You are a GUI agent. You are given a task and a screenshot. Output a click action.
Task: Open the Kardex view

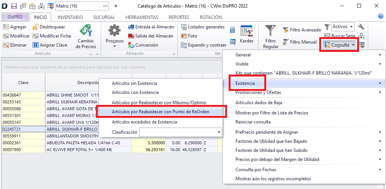click(x=247, y=34)
